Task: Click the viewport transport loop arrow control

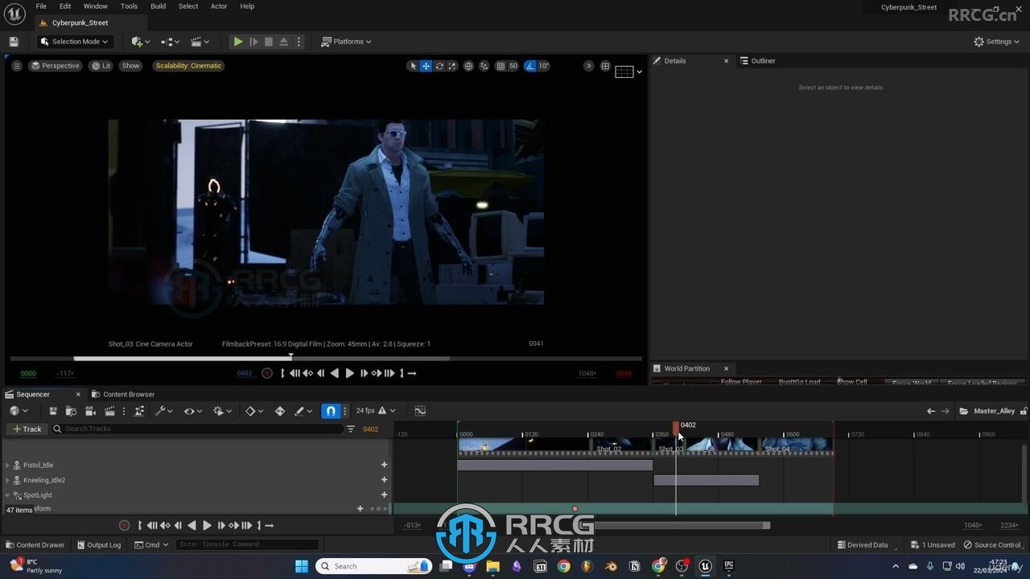Action: [411, 373]
